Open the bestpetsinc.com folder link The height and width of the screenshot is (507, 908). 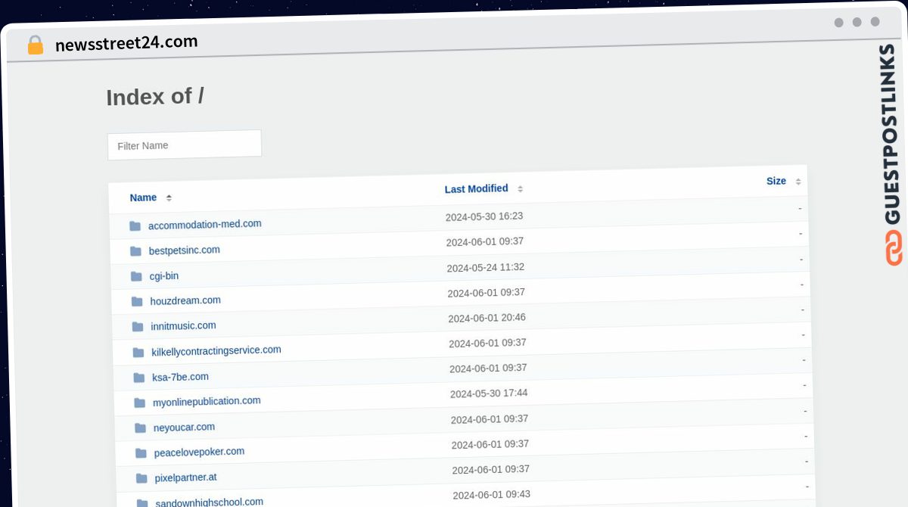point(185,250)
